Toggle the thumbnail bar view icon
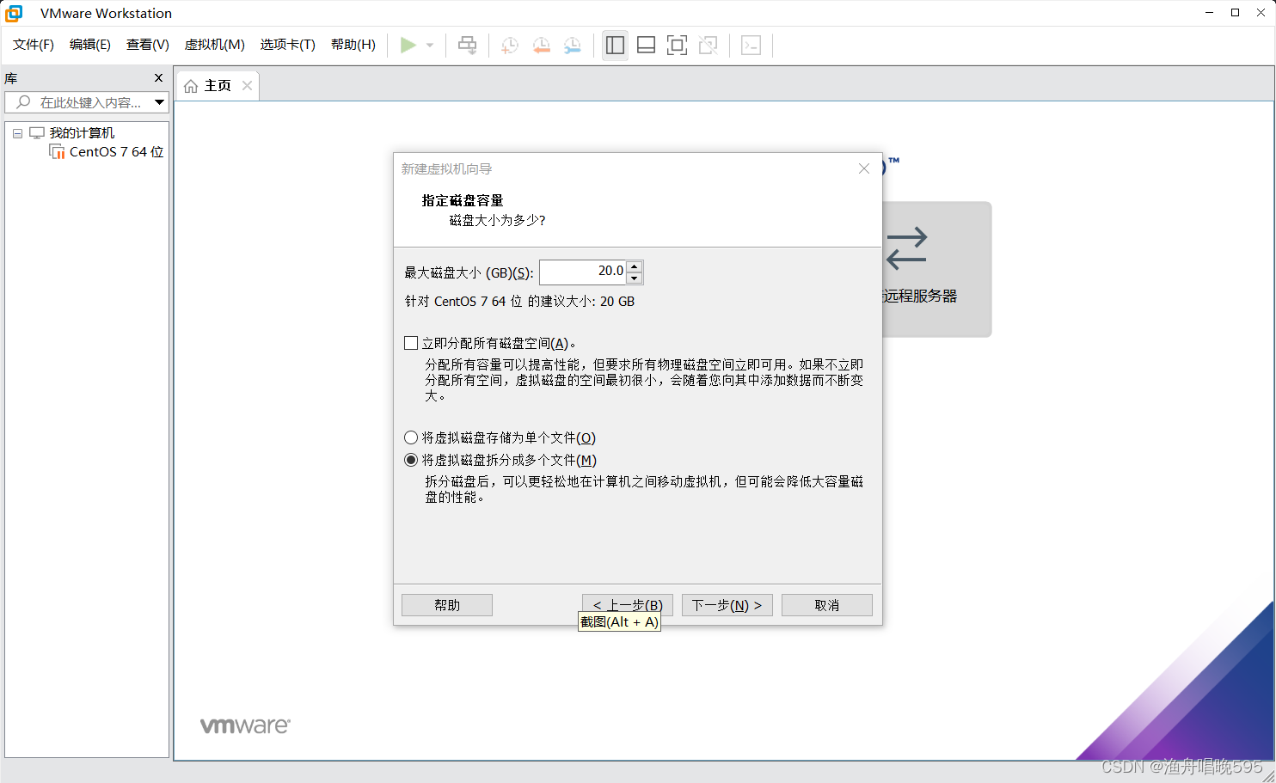The width and height of the screenshot is (1276, 783). coord(646,46)
